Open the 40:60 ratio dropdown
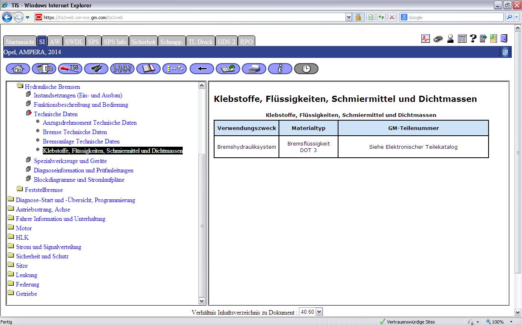Image resolution: width=522 pixels, height=326 pixels. coord(319,312)
